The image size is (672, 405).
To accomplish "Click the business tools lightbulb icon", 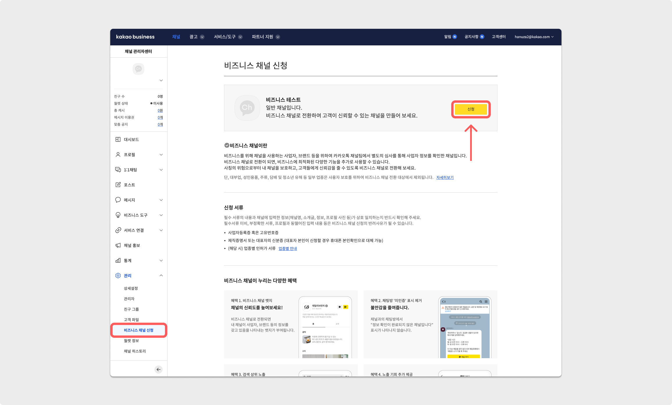I will point(118,215).
